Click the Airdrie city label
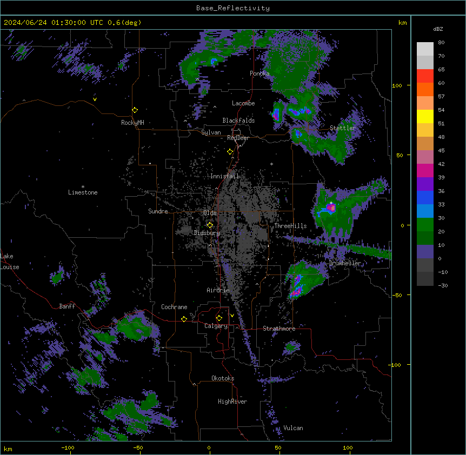This screenshot has height=455, width=466. point(218,290)
